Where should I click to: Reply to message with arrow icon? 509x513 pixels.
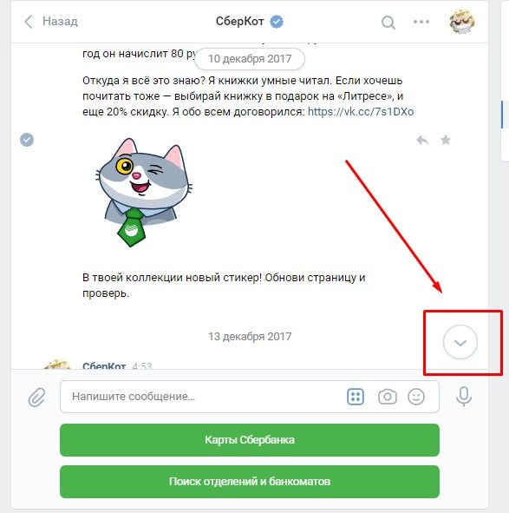[422, 141]
